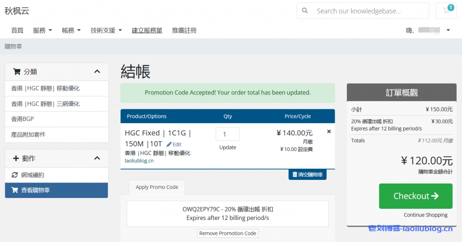Click the magnifier search icon
This screenshot has width=462, height=242.
[x=305, y=11]
